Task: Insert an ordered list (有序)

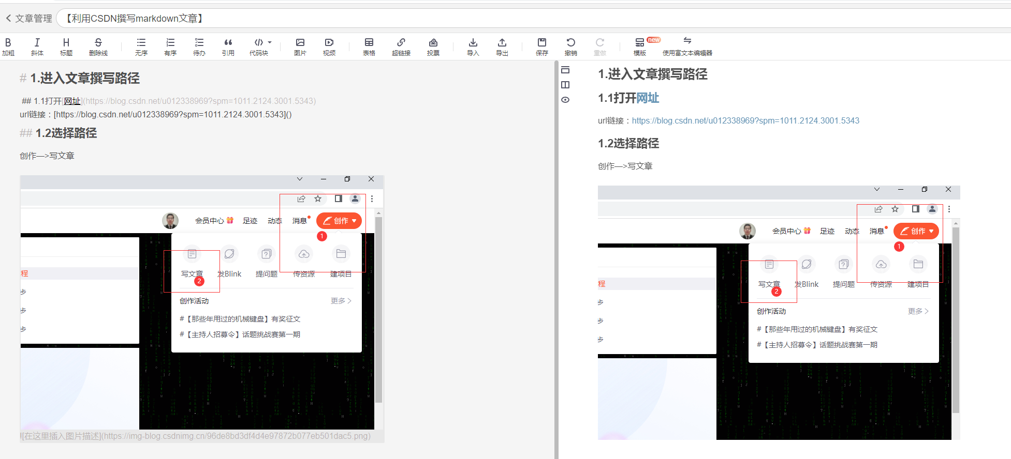Action: pos(170,47)
